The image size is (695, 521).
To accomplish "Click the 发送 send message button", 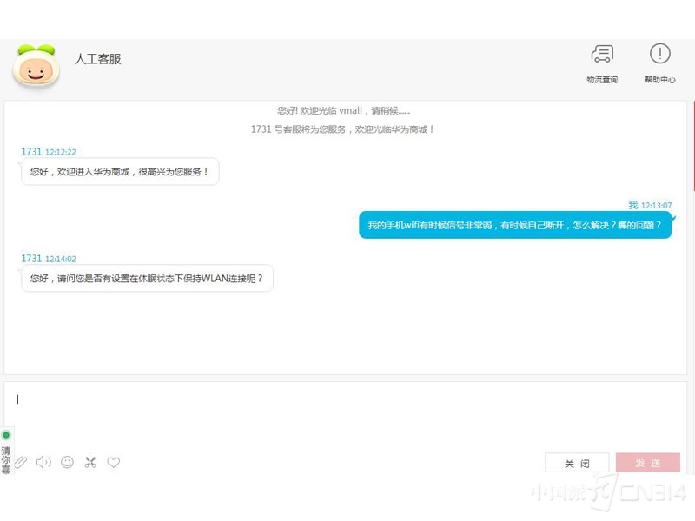I will [x=648, y=462].
